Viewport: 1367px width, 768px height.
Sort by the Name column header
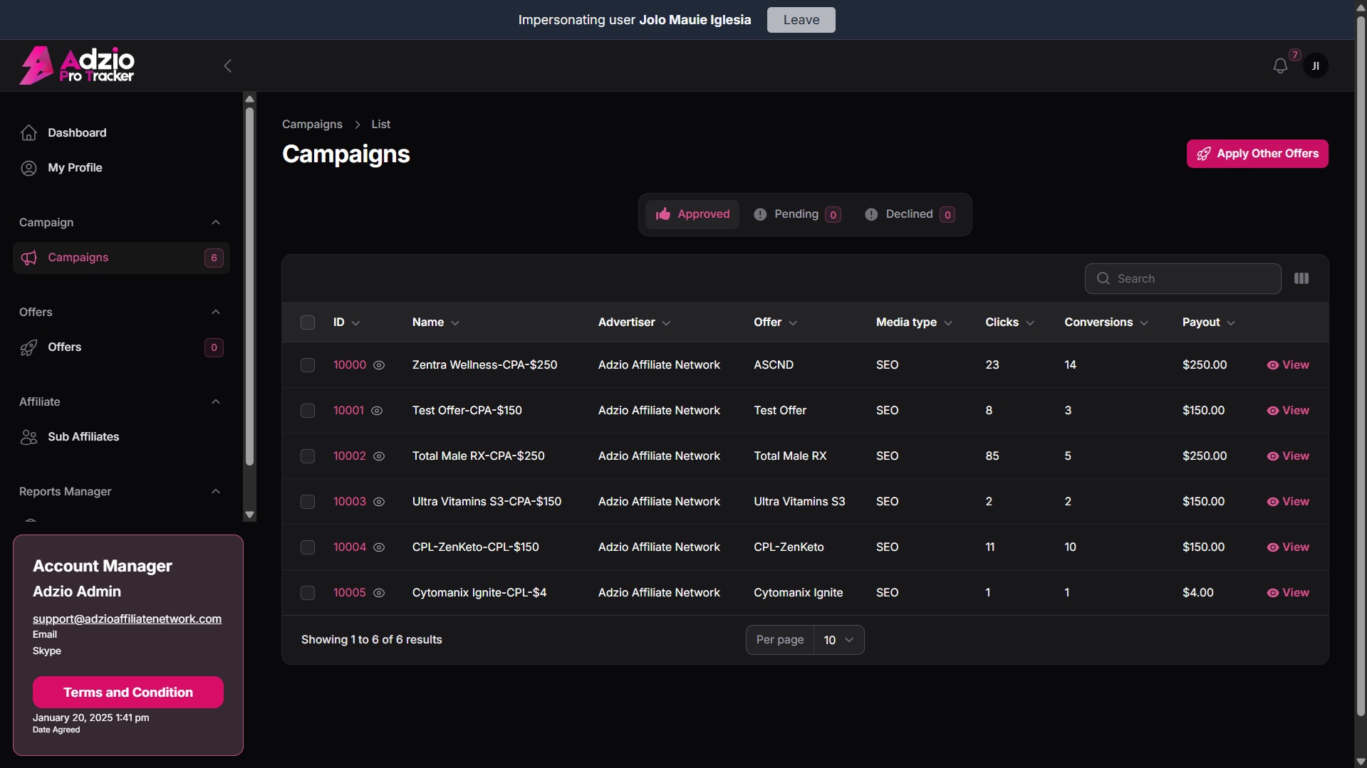point(435,322)
